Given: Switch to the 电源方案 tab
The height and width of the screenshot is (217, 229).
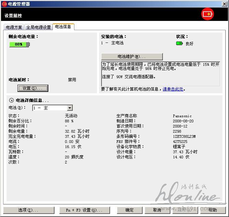Looking at the screenshot, I should click(x=14, y=27).
